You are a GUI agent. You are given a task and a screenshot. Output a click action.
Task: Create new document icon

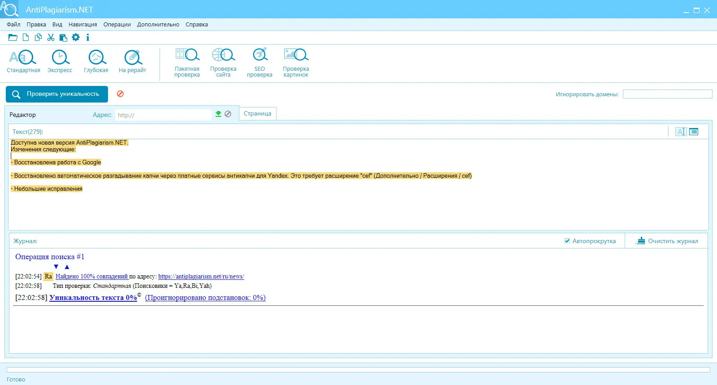(x=26, y=38)
